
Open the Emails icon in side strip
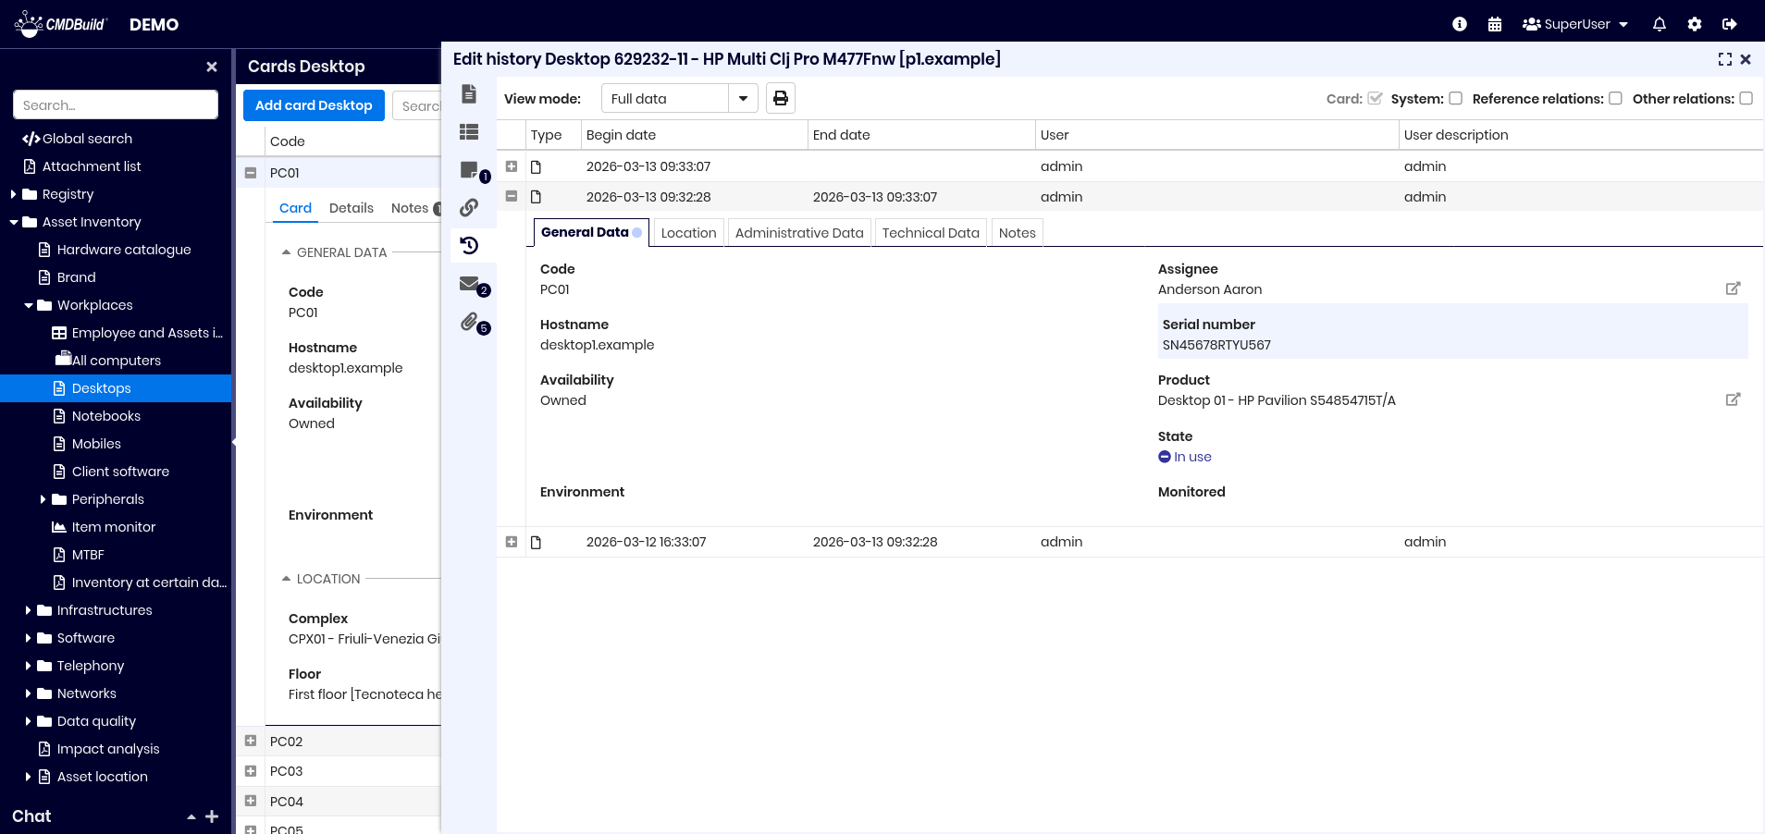point(470,284)
